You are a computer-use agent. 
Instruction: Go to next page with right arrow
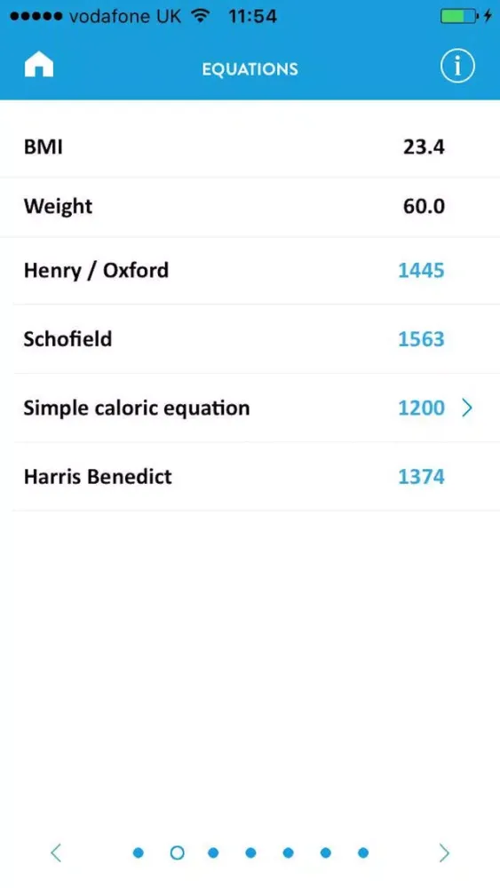tap(445, 852)
